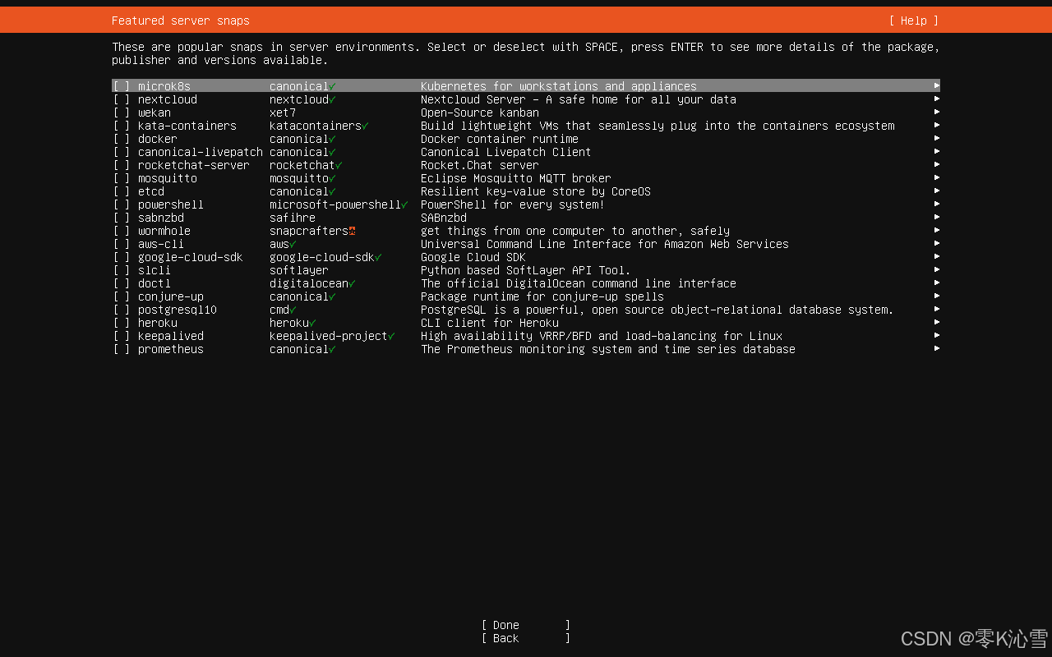1052x657 pixels.
Task: Open keepalived row details arrow
Action: point(937,335)
